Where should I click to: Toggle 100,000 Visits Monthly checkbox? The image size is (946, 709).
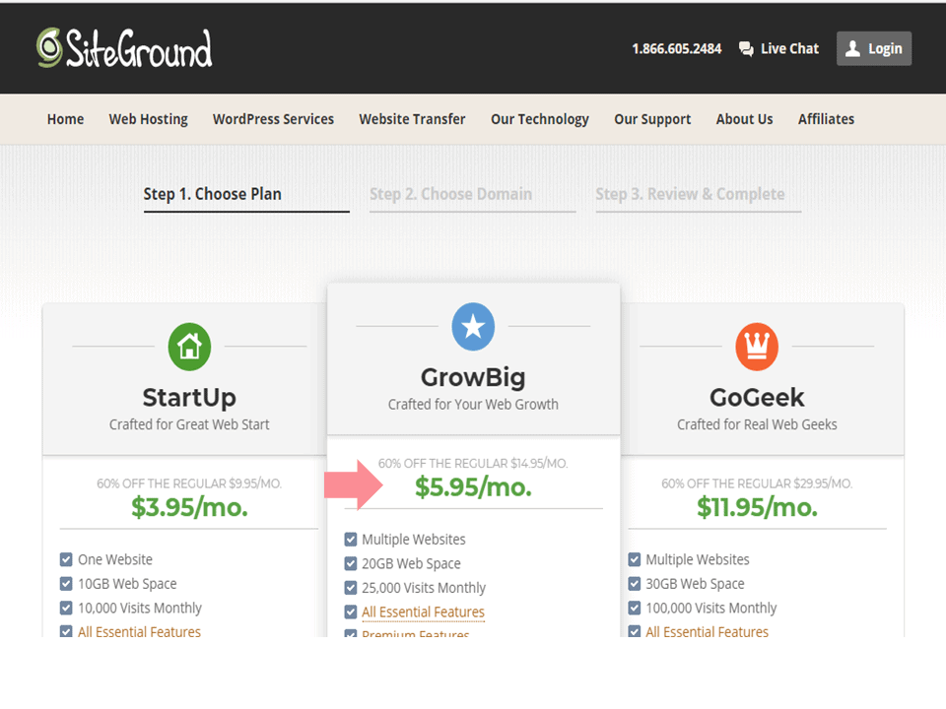coord(634,608)
